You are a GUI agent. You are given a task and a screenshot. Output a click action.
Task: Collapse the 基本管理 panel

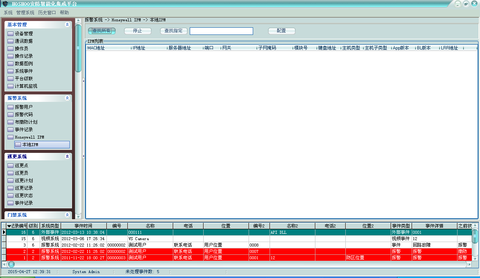coord(67,25)
